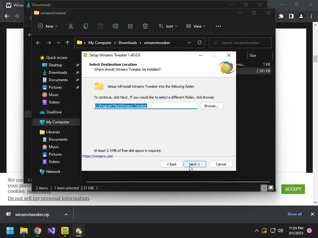This screenshot has width=318, height=238.
Task: Open notification center badge
Action: [x=309, y=231]
